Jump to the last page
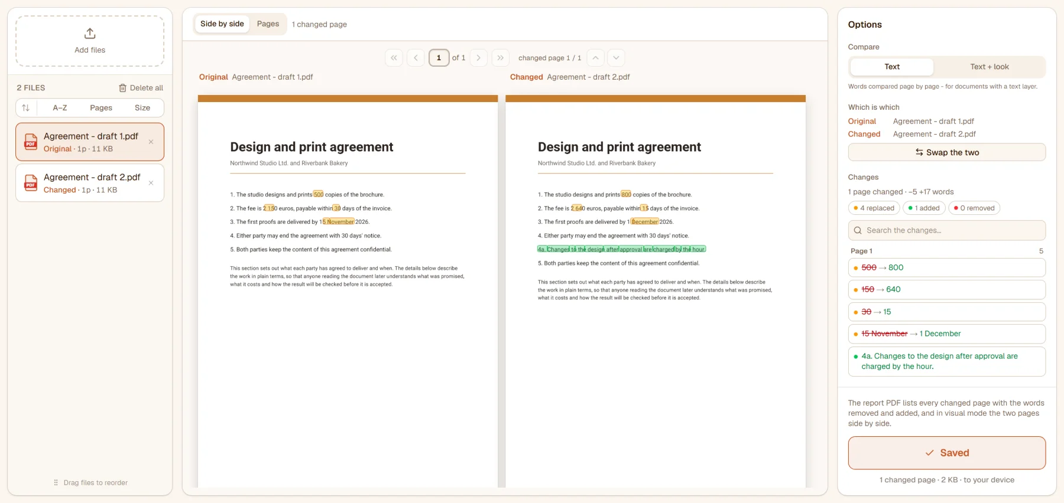Image resolution: width=1064 pixels, height=503 pixels. tap(501, 58)
